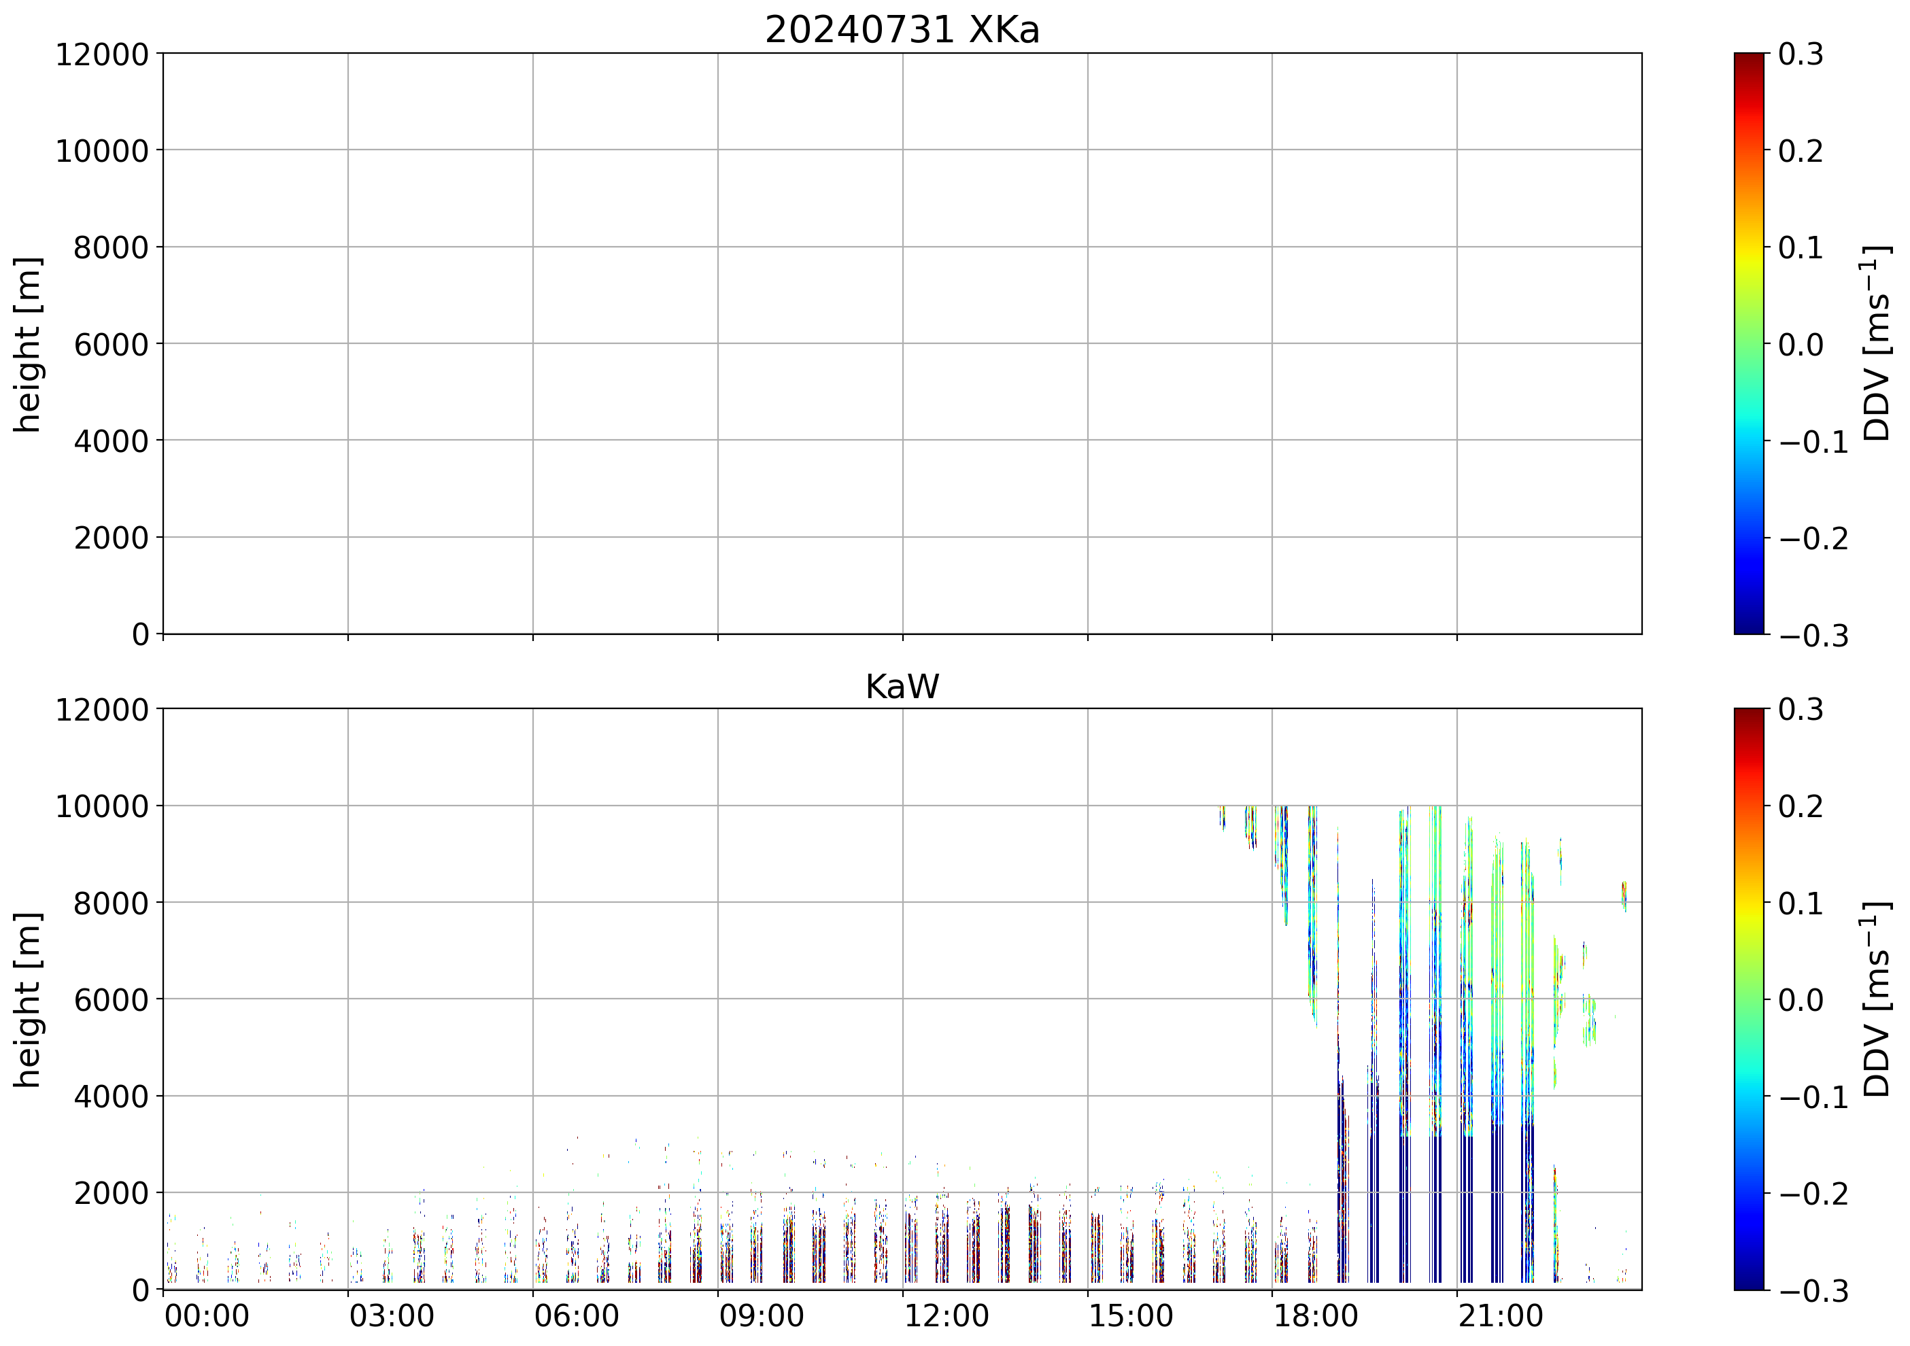The width and height of the screenshot is (1910, 1346).
Task: Click the '09:00' time axis label
Action: 761,1317
